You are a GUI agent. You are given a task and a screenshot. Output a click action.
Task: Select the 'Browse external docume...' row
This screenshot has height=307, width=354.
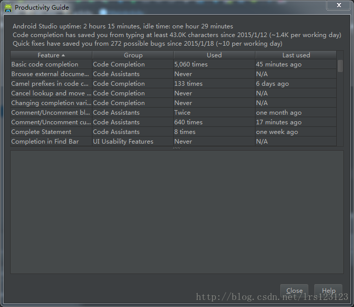(x=173, y=74)
